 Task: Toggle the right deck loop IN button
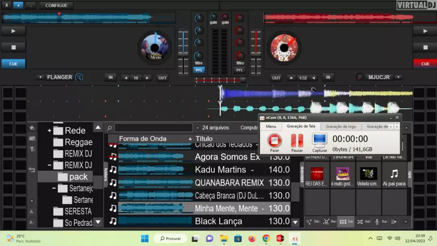pyautogui.click(x=328, y=77)
